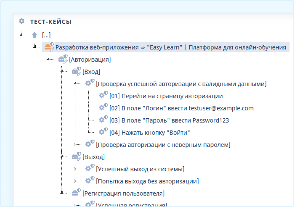Click the briefcase icon beside [Выход]
Image resolution: width=294 pixels, height=207 pixels.
75,157
